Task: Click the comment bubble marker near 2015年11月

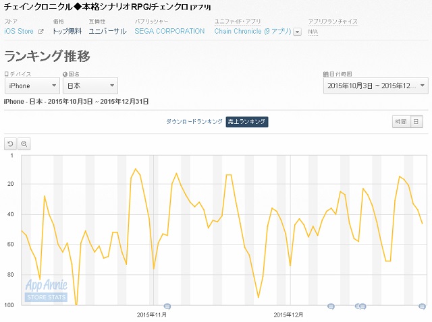Action: tap(167, 306)
